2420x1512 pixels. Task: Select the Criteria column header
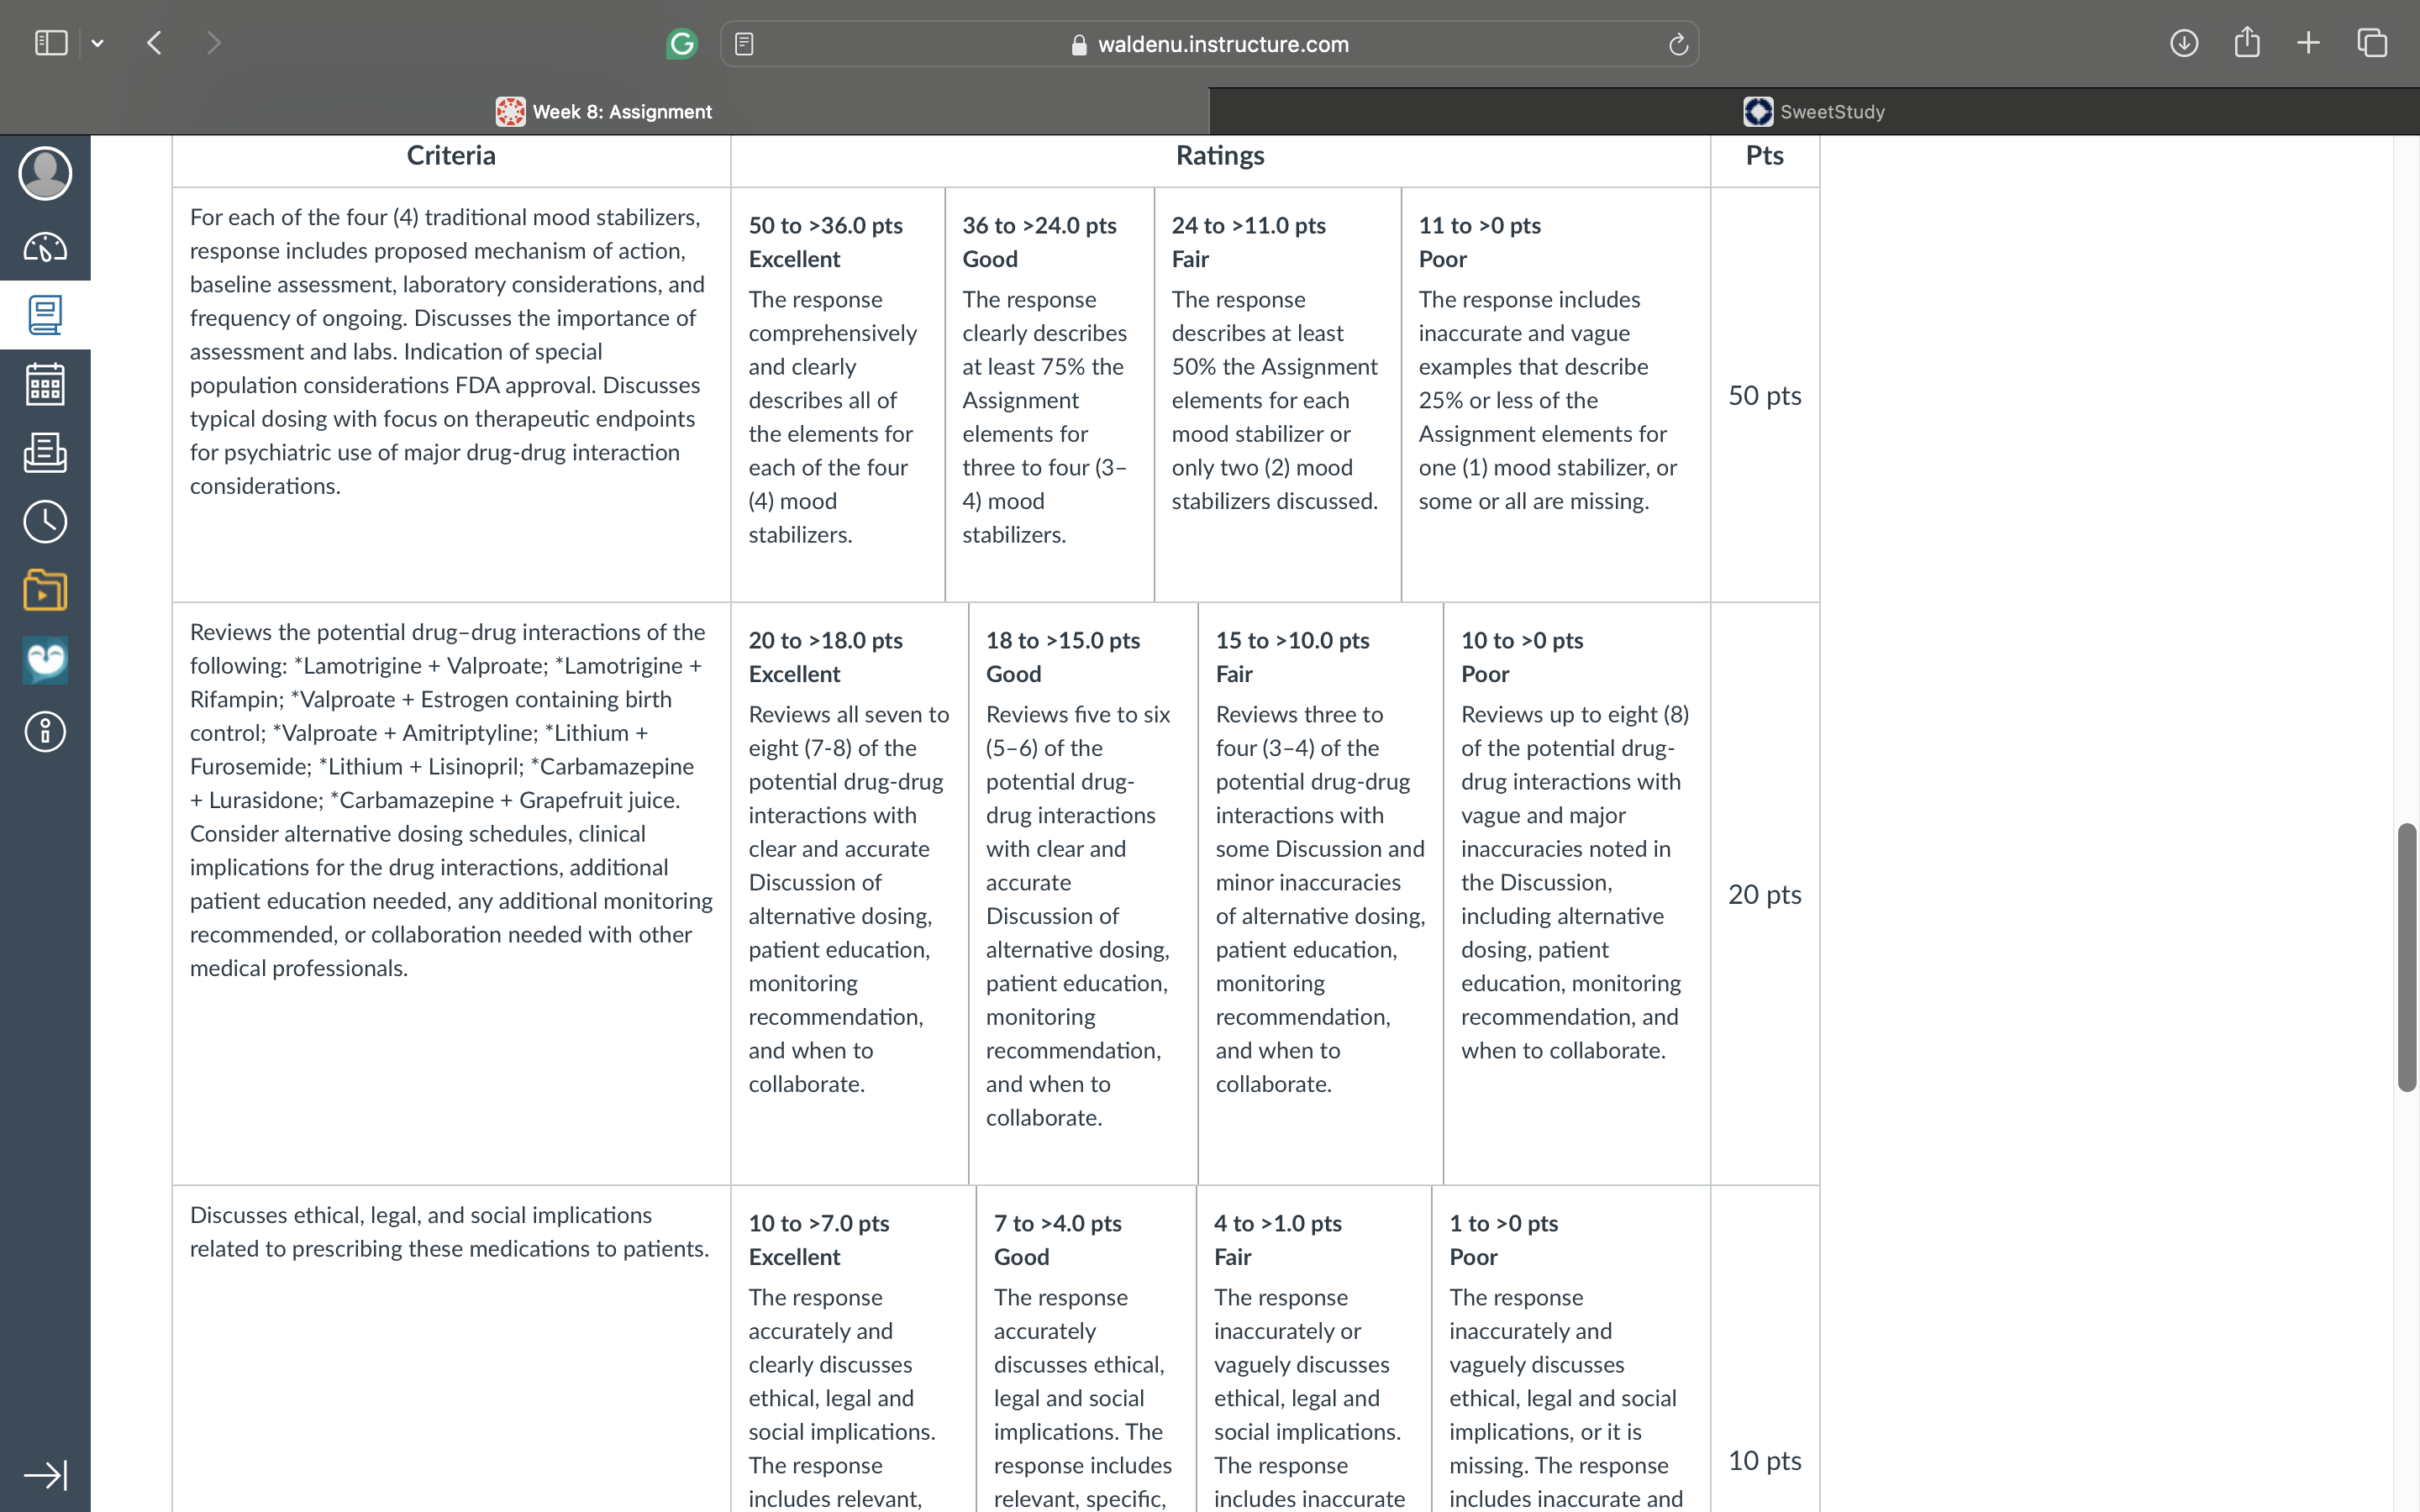point(451,156)
